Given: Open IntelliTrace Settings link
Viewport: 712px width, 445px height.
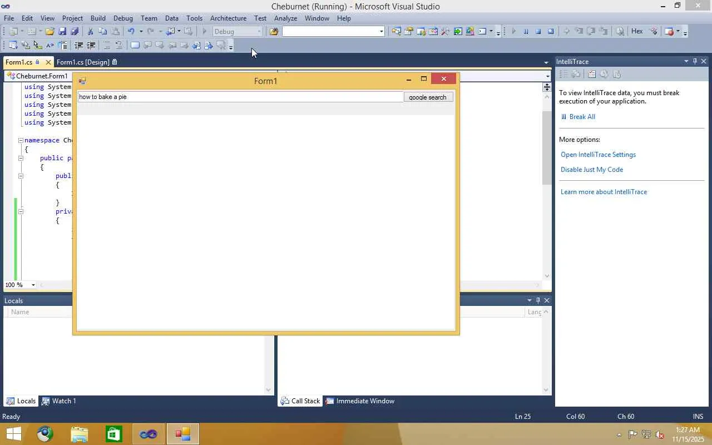Looking at the screenshot, I should point(598,155).
